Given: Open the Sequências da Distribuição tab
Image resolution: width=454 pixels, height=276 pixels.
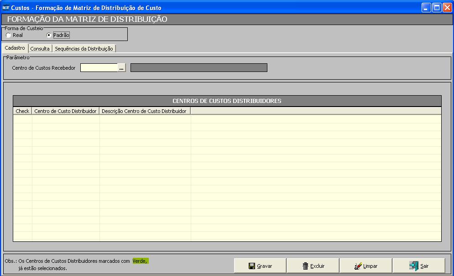Looking at the screenshot, I should point(84,49).
